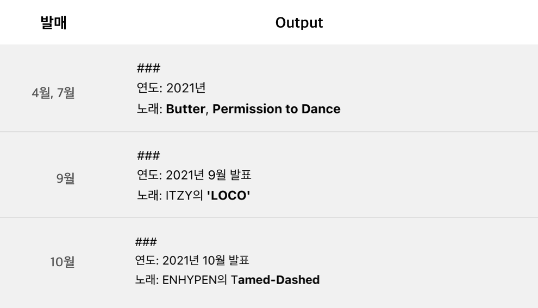Click the 노래: label in 10월 row
Screen dimensions: 538x308
147,280
